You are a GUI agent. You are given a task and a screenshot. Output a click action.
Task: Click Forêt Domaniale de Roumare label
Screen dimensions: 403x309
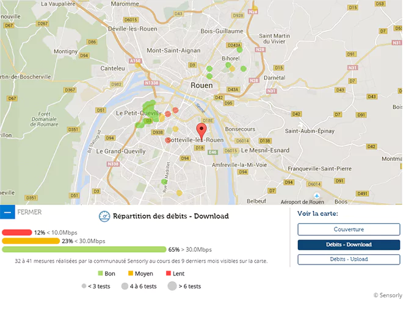click(44, 119)
